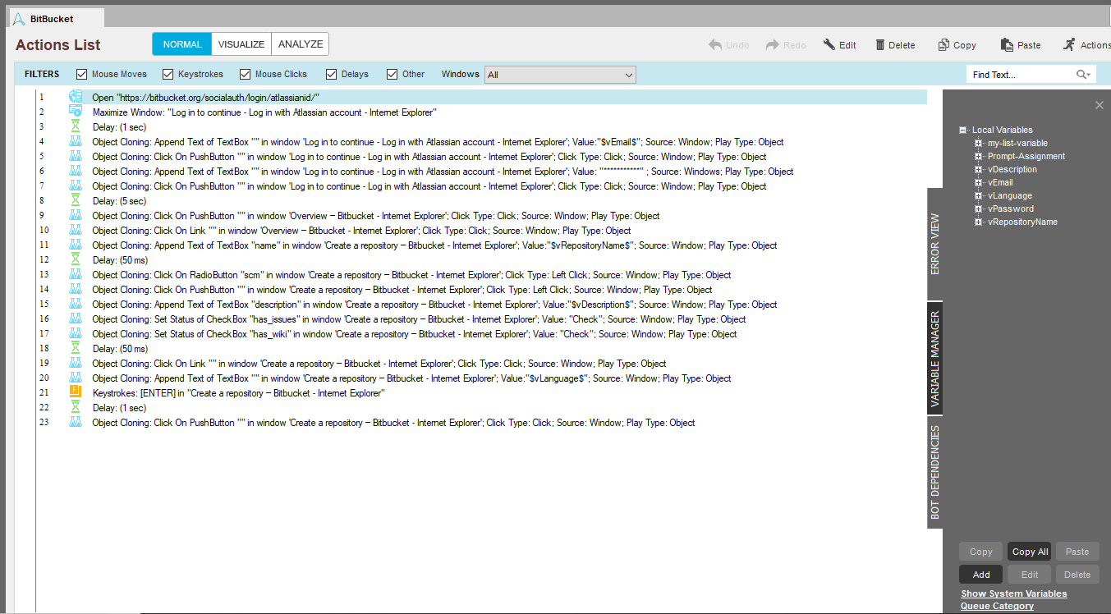This screenshot has height=614, width=1111.
Task: Select line 17 CheckBox has_wiki action
Action: tap(481, 333)
